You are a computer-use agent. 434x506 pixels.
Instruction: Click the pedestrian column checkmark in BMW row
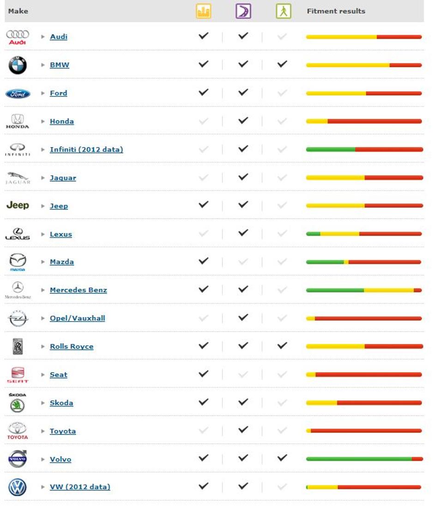click(283, 64)
